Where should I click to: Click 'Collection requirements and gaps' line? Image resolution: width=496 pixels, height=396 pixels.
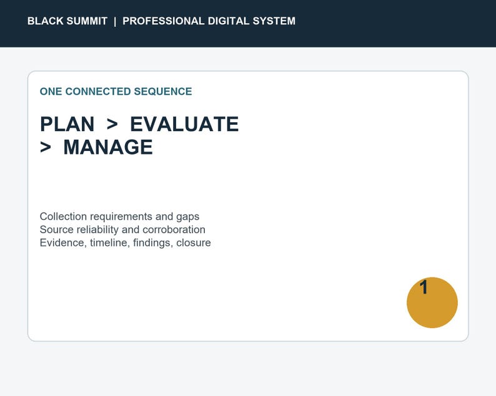(119, 216)
